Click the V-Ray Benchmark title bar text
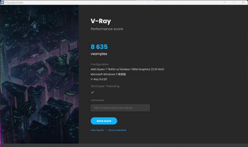248x147 pixels. [14, 3]
